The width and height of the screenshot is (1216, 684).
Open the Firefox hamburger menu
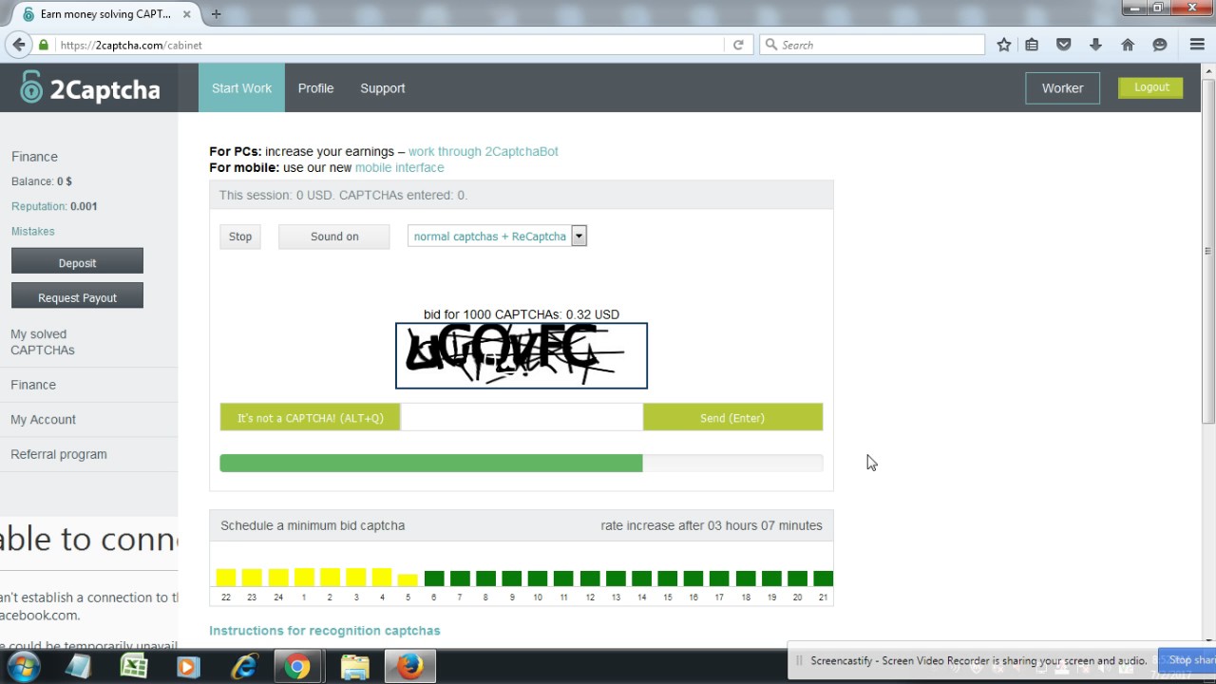(1197, 45)
